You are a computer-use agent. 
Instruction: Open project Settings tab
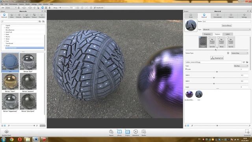tap(244, 16)
